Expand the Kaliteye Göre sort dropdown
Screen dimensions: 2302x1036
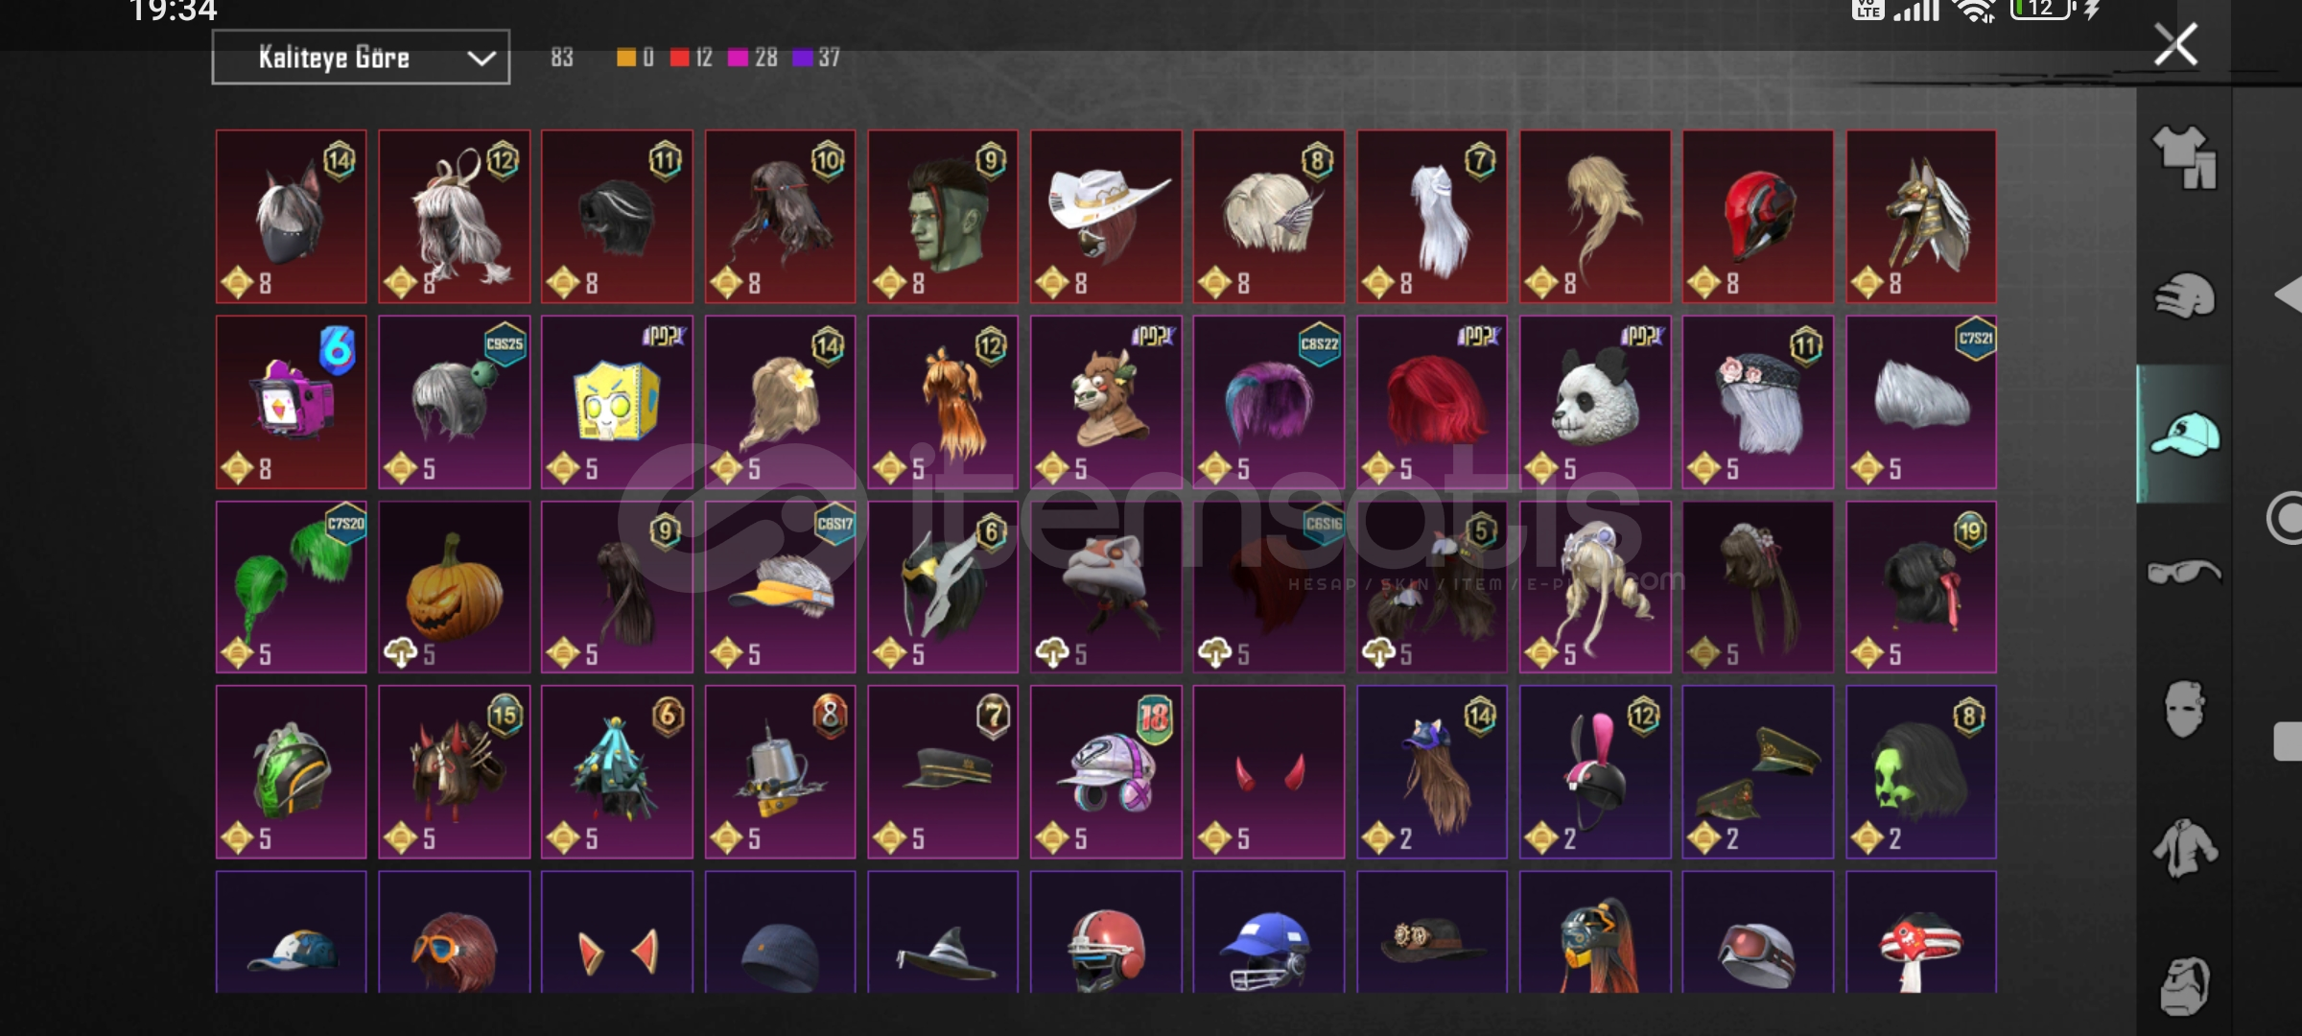point(361,58)
